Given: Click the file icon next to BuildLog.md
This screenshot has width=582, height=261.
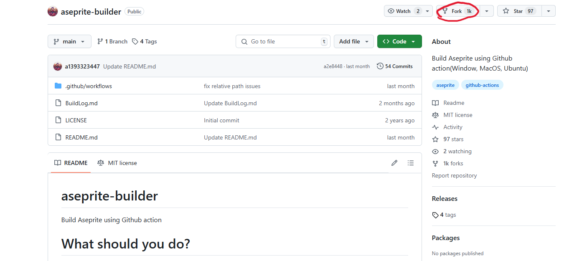Looking at the screenshot, I should point(58,103).
